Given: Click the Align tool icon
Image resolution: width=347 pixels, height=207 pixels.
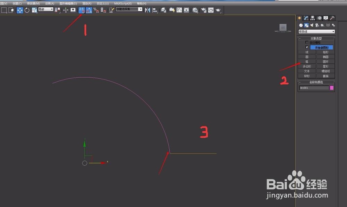Looking at the screenshot, I should [155, 10].
